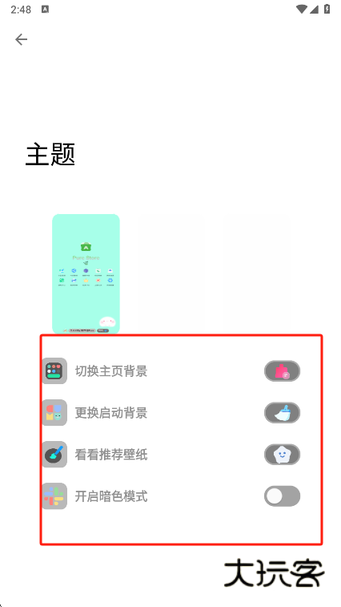Select the 切换主页背景 option label

click(x=111, y=371)
